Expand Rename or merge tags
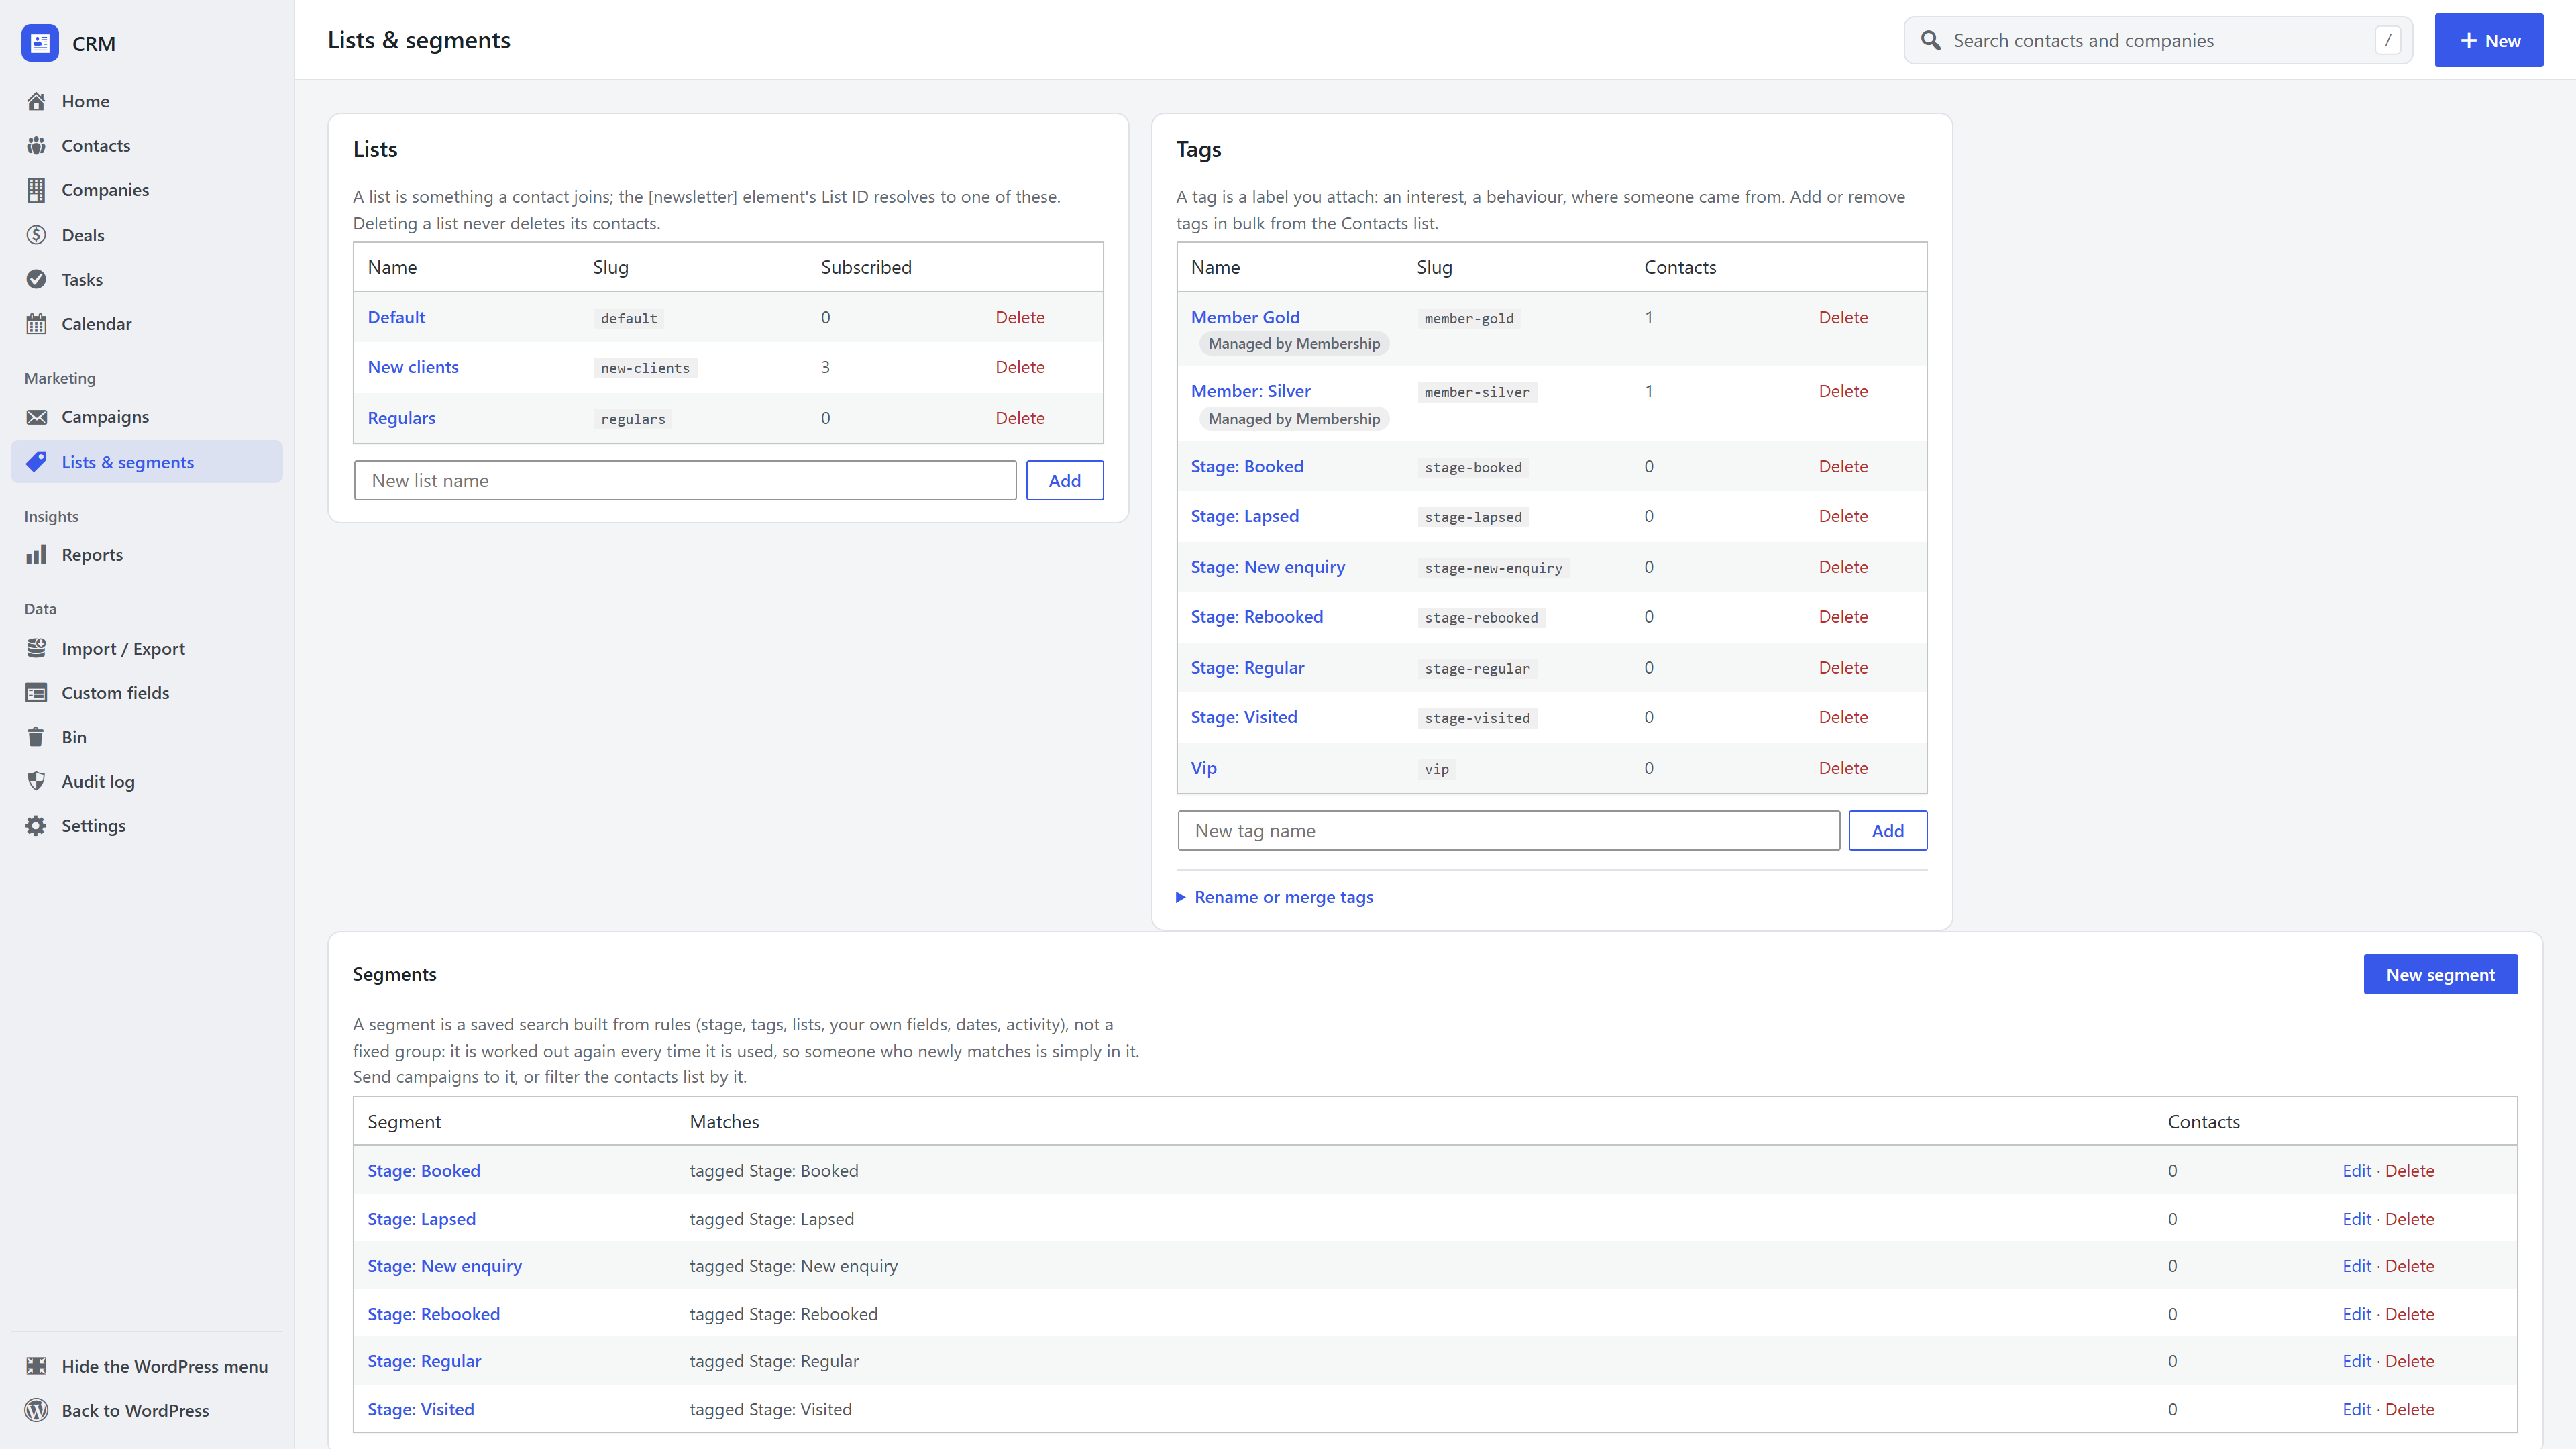This screenshot has width=2576, height=1449. tap(1275, 897)
